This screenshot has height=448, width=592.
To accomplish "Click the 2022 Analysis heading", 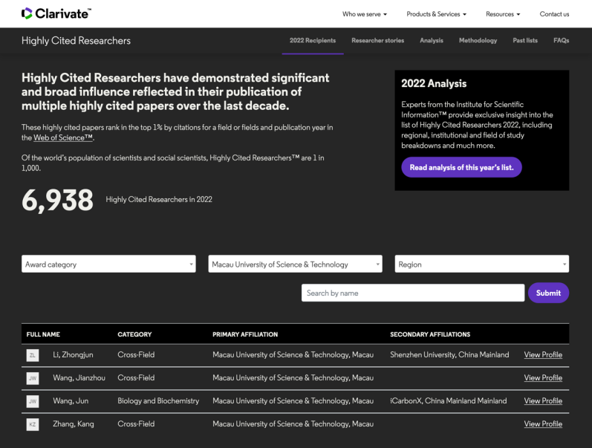I will pos(434,83).
